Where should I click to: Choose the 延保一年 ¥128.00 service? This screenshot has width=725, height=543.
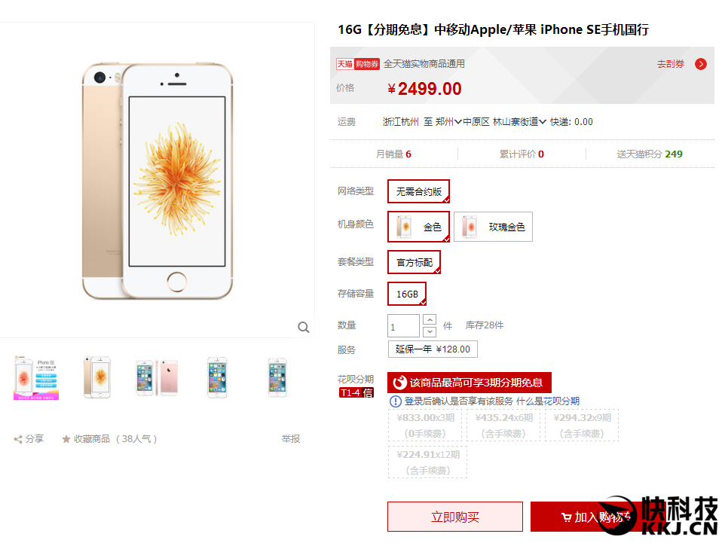[x=433, y=349]
